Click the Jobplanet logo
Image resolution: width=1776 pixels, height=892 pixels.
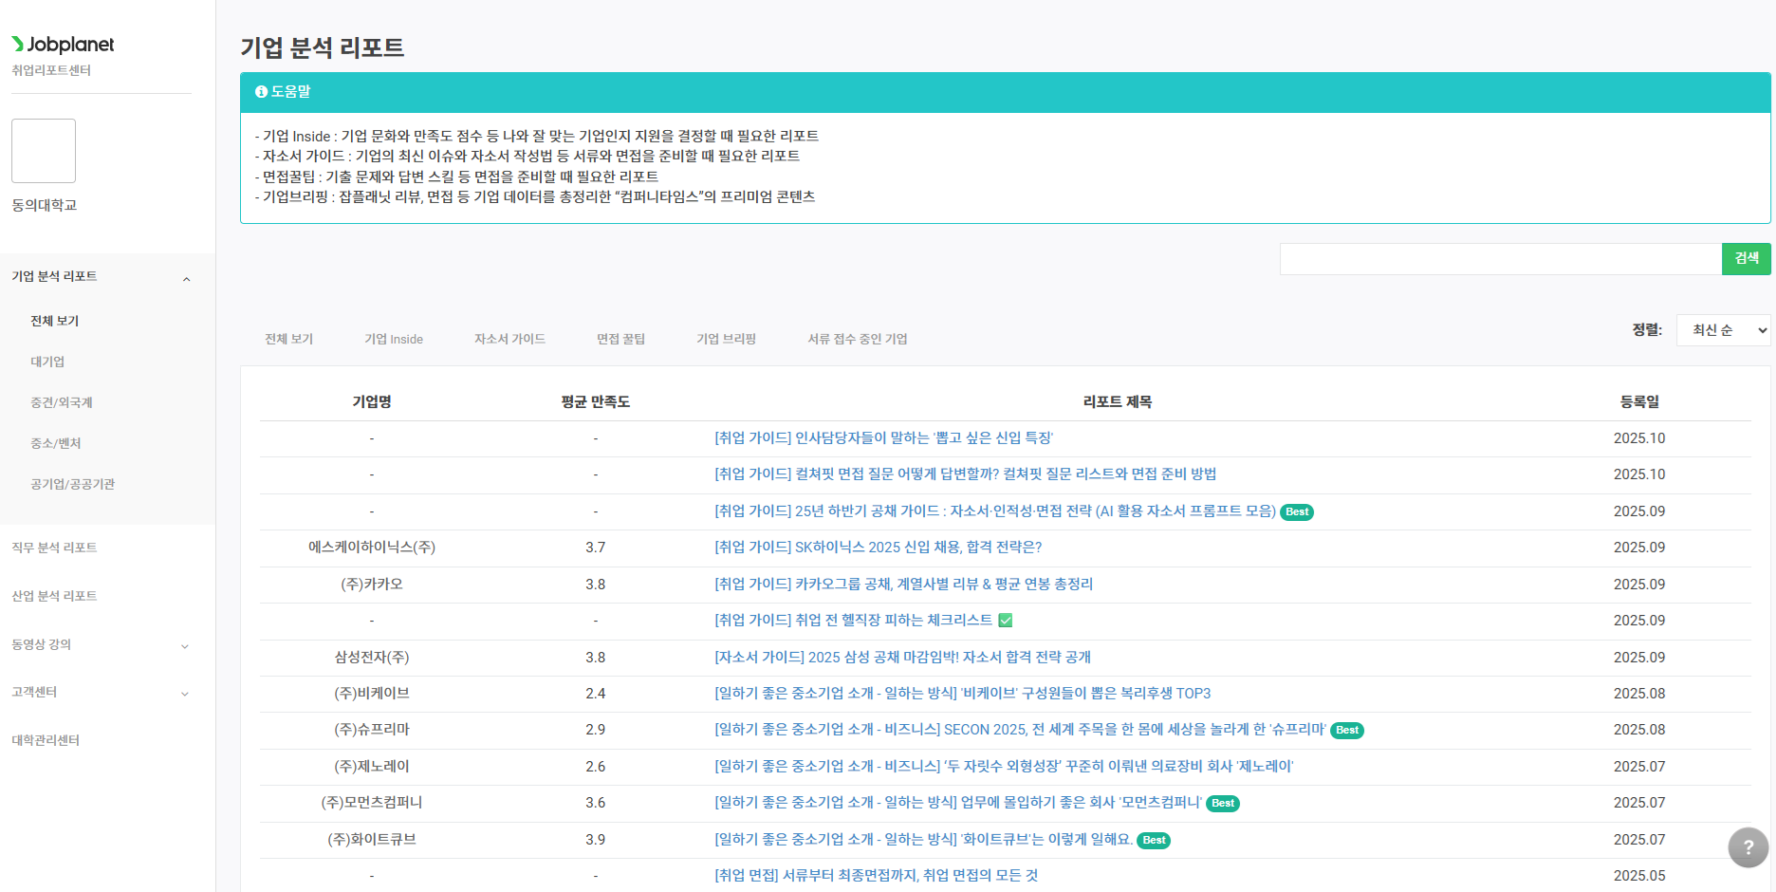point(63,45)
